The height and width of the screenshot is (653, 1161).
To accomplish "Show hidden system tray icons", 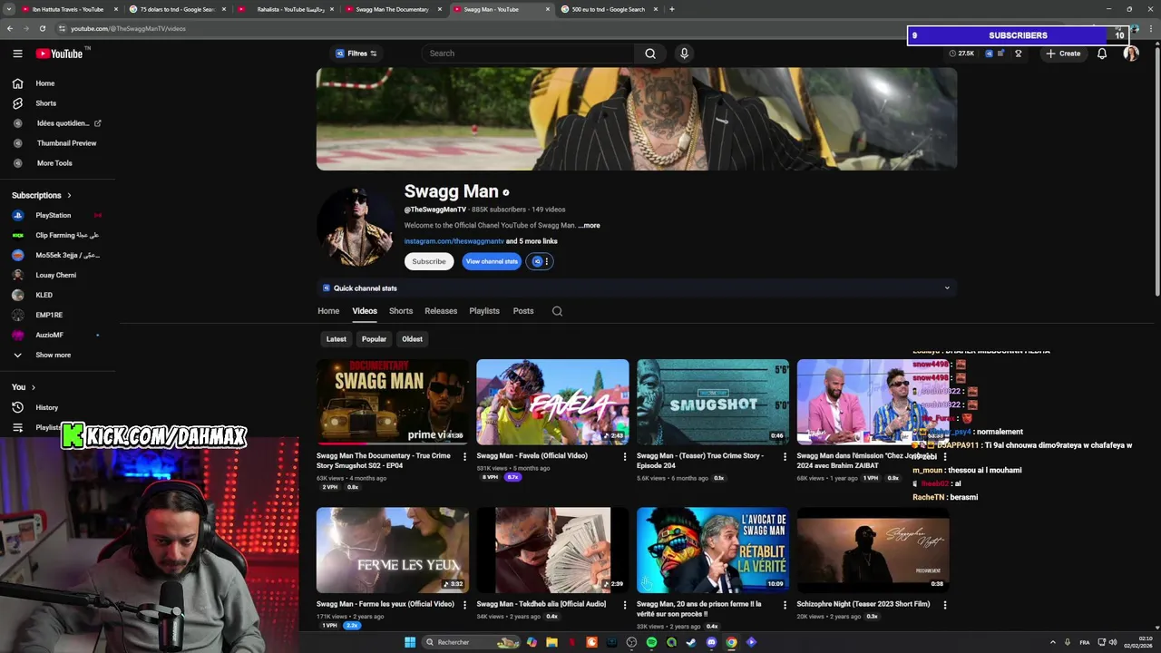I will [x=1052, y=642].
